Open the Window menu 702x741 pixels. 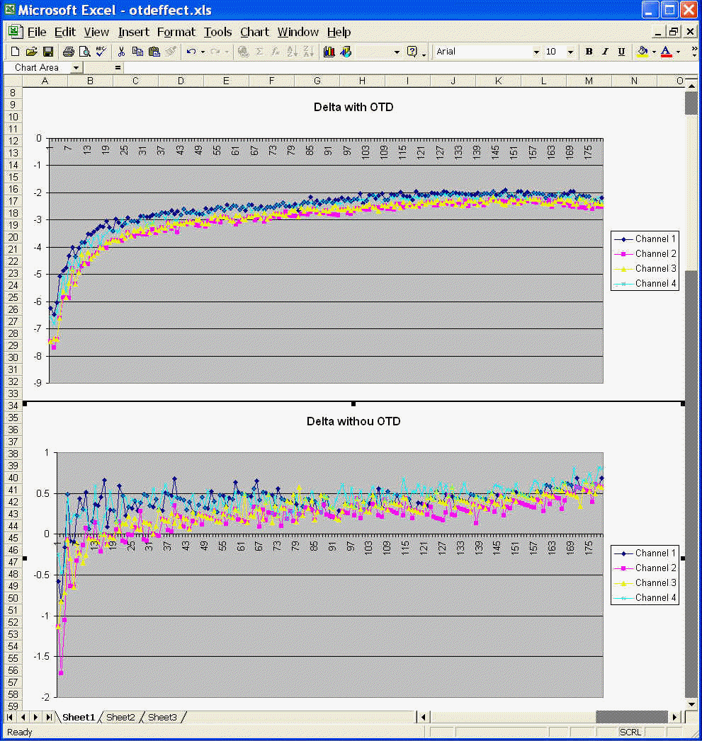point(298,32)
